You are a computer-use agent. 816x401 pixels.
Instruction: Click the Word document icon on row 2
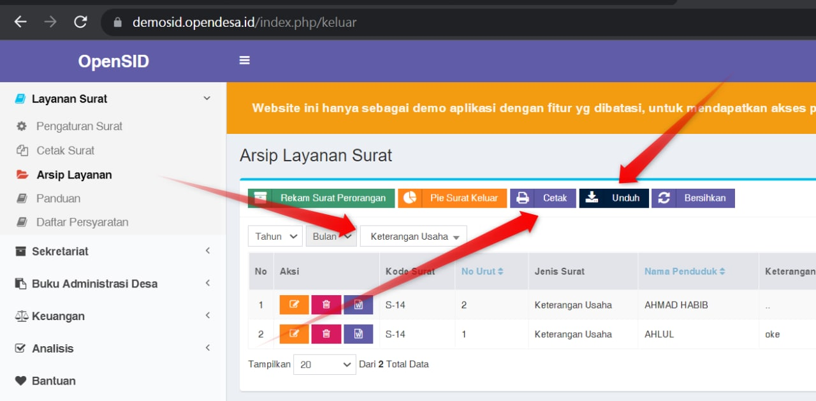358,334
